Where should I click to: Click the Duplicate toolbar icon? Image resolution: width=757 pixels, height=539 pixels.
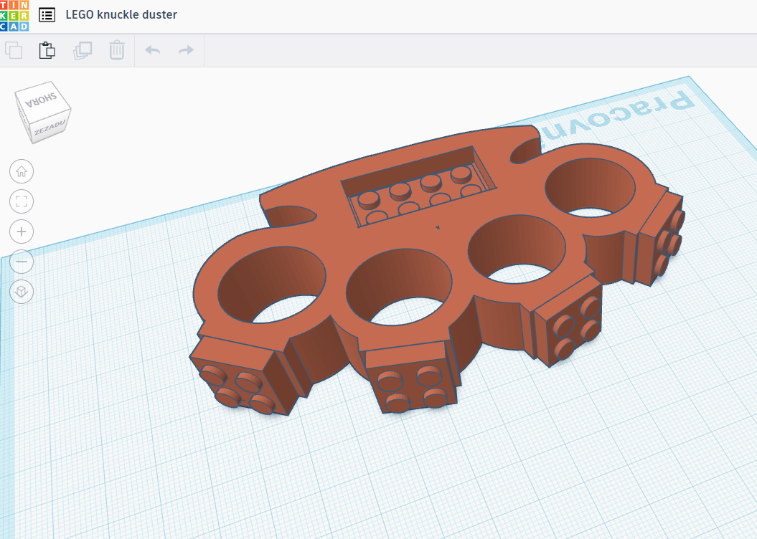pyautogui.click(x=83, y=50)
